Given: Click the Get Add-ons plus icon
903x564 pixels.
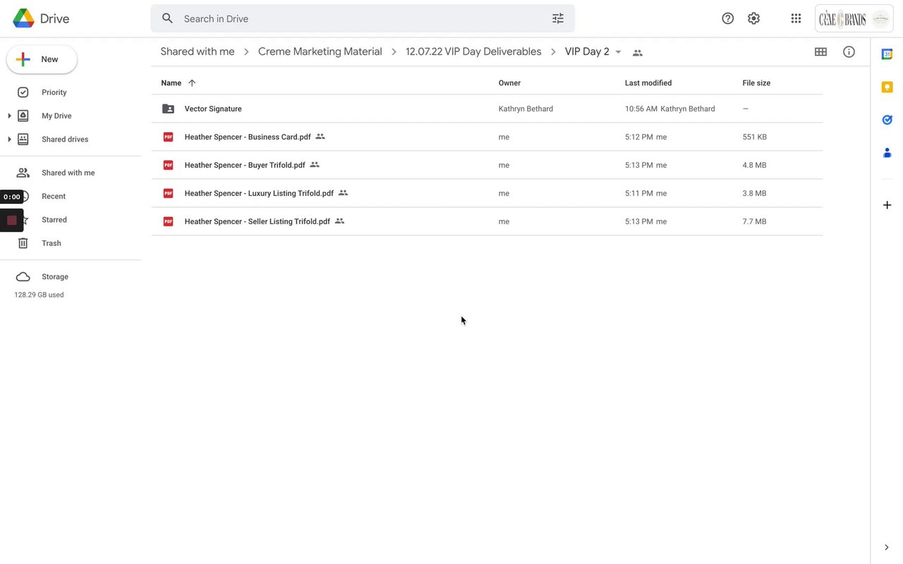Looking at the screenshot, I should point(887,205).
